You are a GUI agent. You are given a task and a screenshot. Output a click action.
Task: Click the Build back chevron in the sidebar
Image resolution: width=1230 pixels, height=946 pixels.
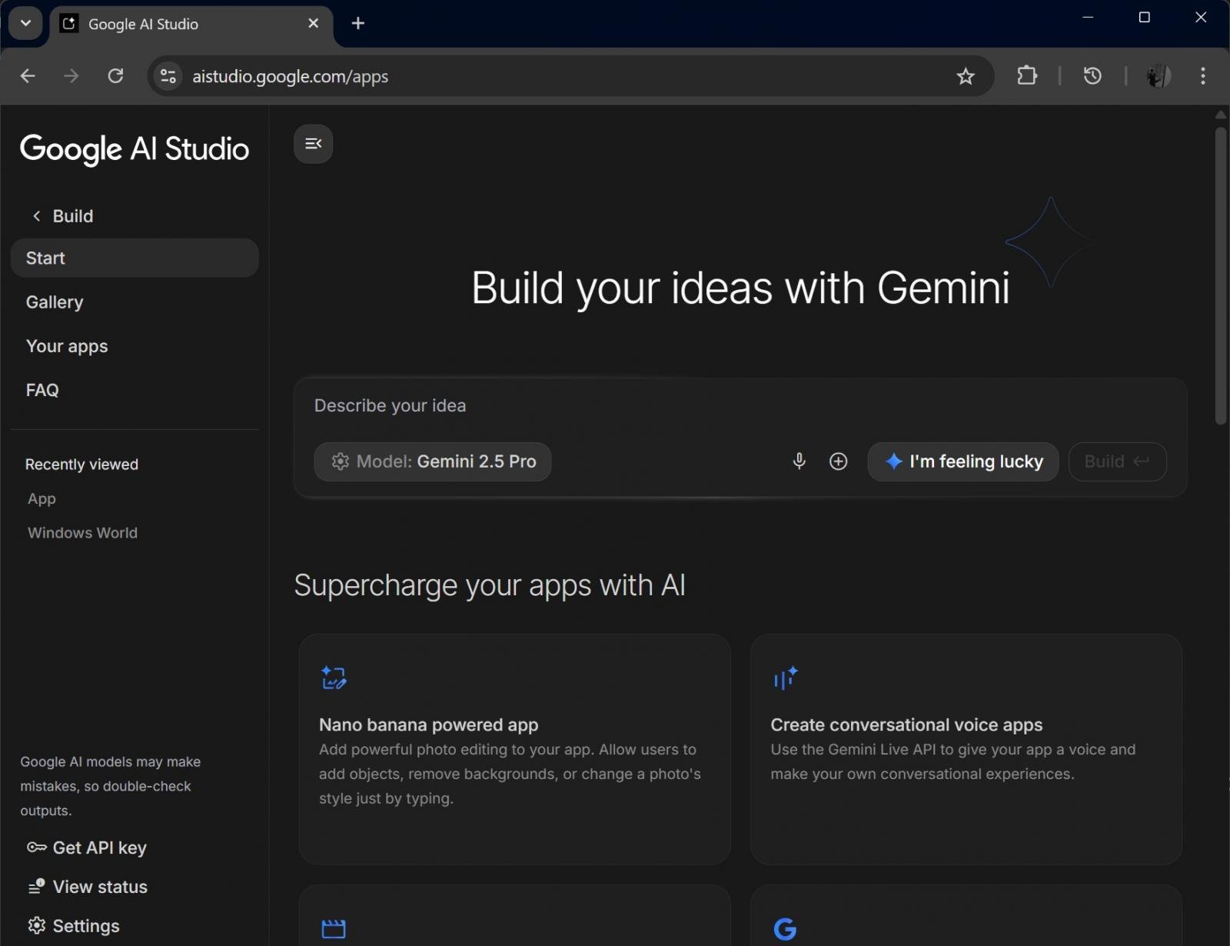click(36, 216)
